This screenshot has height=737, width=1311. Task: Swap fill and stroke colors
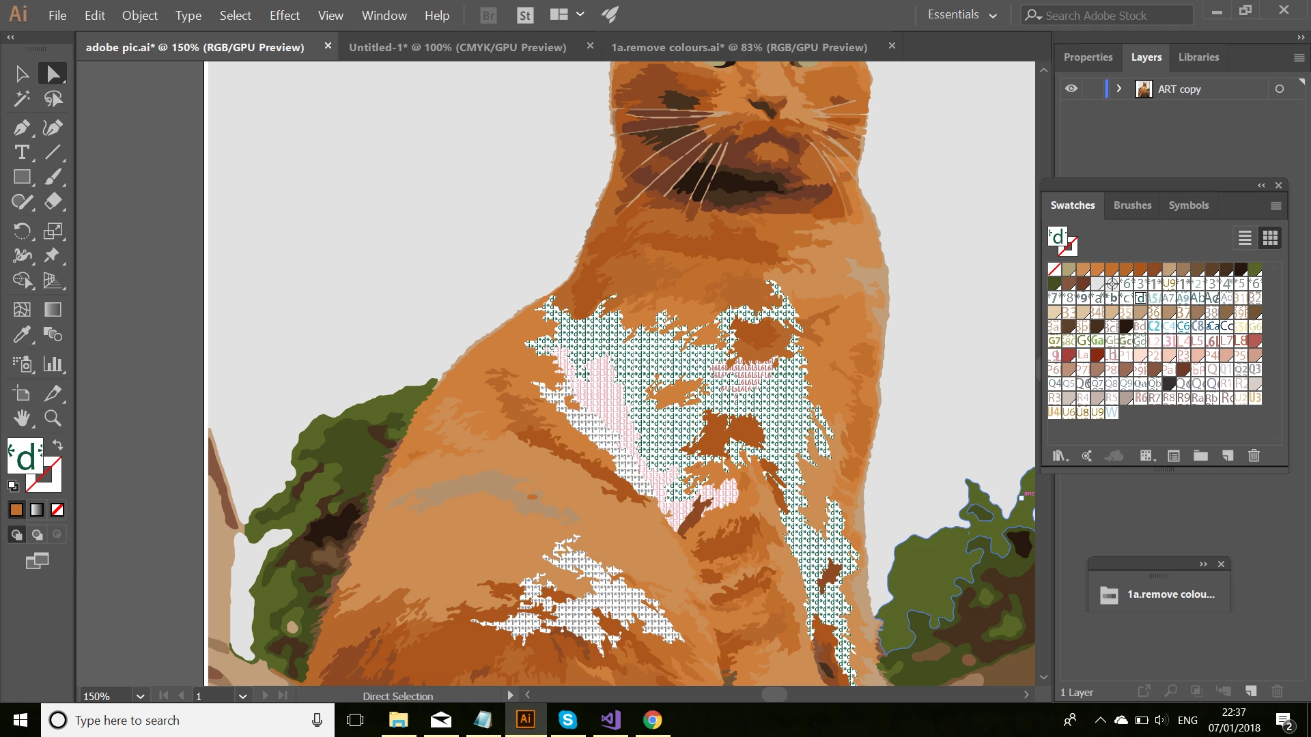pos(58,445)
